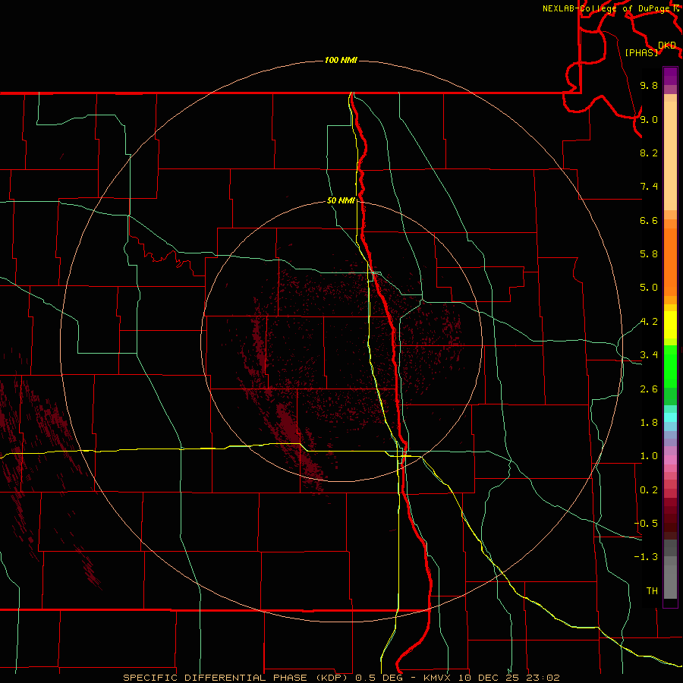Click the 2.6 scale label
Viewport: 683px width, 683px height.
tap(649, 389)
